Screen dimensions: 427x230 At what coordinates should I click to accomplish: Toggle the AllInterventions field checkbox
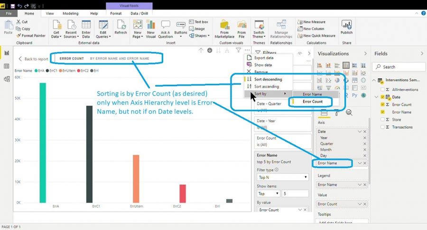coord(382,89)
